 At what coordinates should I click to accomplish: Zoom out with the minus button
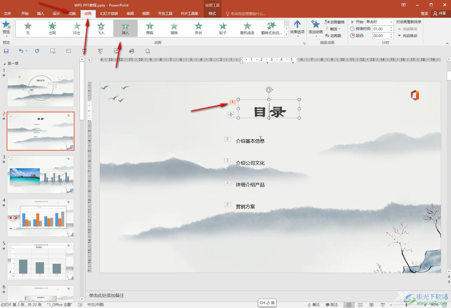pyautogui.click(x=391, y=305)
